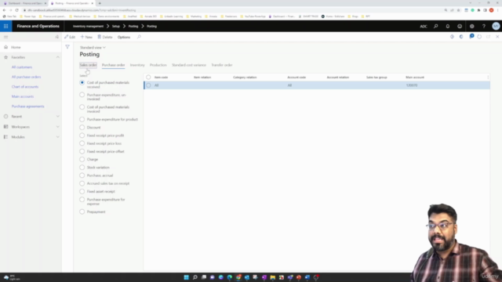Switch to the Sales order tab
The image size is (502, 282).
88,65
